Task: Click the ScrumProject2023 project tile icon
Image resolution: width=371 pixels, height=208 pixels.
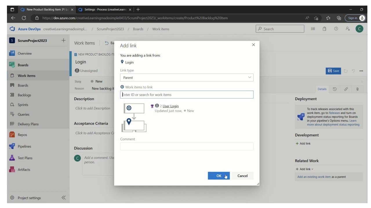Action: point(12,40)
